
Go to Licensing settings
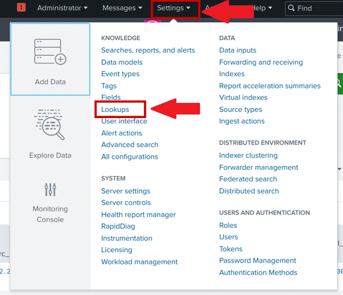point(117,250)
